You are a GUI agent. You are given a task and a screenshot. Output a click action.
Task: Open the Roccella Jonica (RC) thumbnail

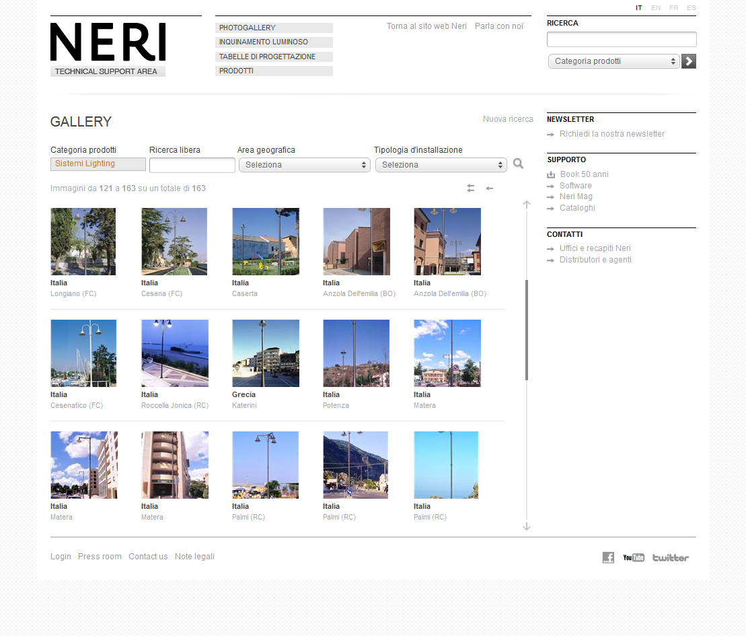(x=175, y=353)
